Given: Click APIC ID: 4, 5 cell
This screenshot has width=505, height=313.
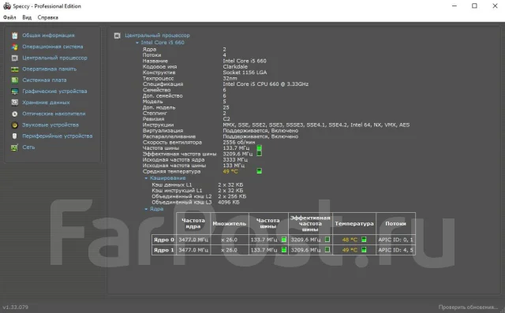Looking at the screenshot, I should 395,250.
